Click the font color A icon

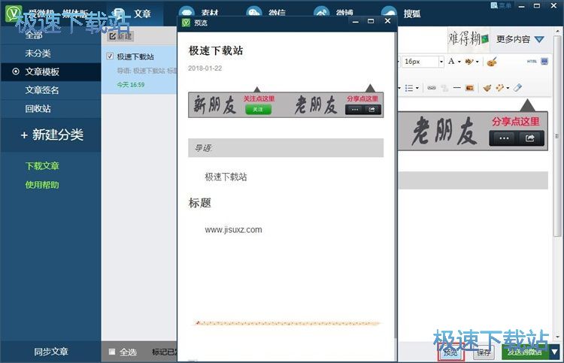[x=450, y=61]
